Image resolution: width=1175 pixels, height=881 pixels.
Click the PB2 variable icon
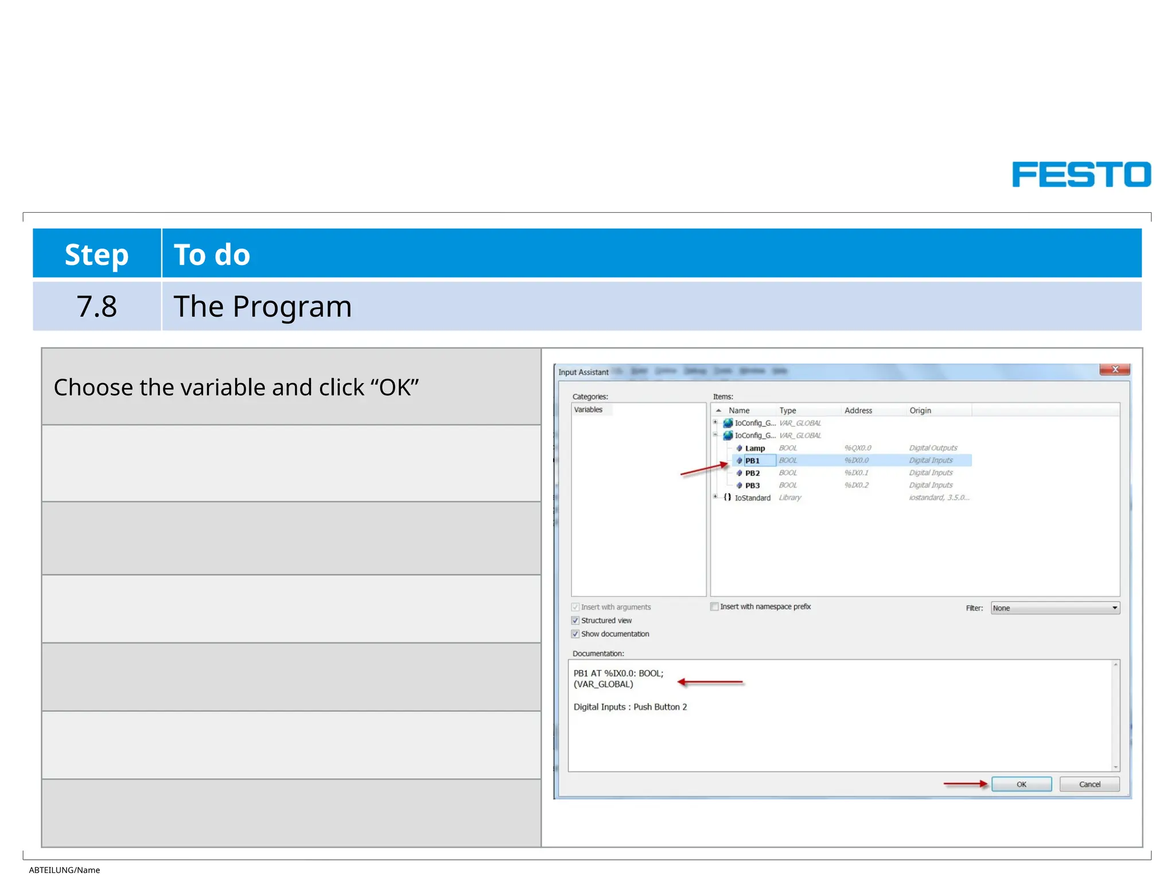pos(739,473)
